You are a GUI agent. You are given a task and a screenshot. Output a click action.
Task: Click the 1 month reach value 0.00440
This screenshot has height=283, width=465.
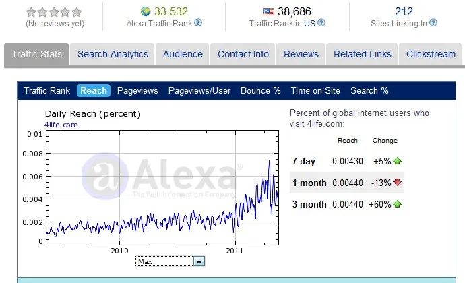point(348,183)
